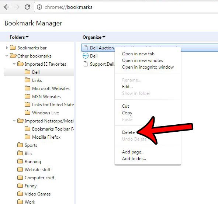Select the Dell Auction bookmark label
The image size is (218, 204).
pos(102,48)
